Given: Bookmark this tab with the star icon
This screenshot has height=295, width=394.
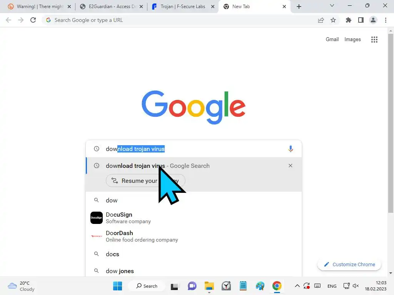Looking at the screenshot, I should [333, 20].
